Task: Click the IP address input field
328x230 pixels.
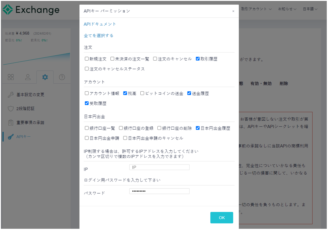Action: (x=159, y=167)
